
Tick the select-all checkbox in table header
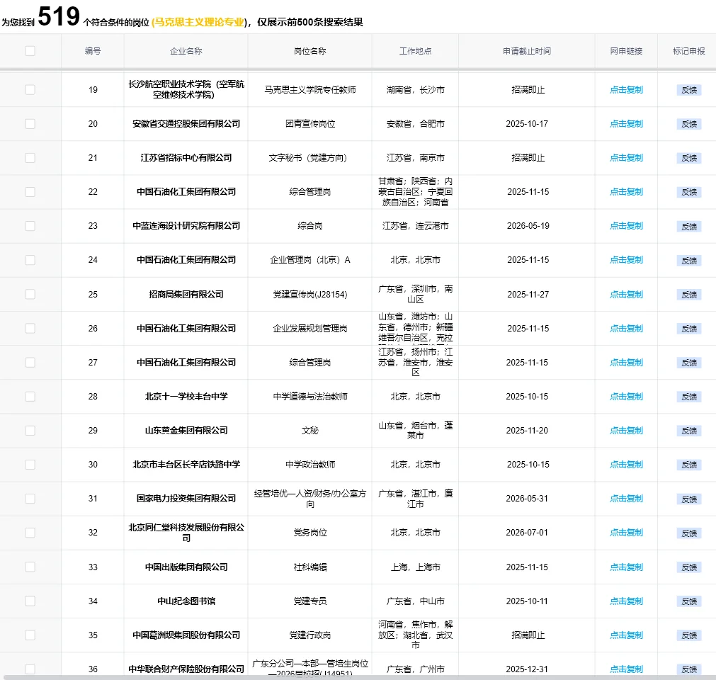[x=30, y=51]
